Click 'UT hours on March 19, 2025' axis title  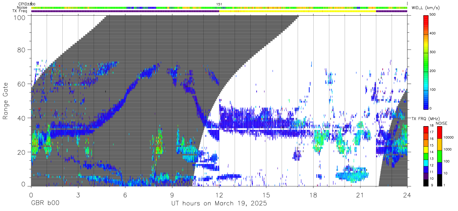tap(219, 204)
